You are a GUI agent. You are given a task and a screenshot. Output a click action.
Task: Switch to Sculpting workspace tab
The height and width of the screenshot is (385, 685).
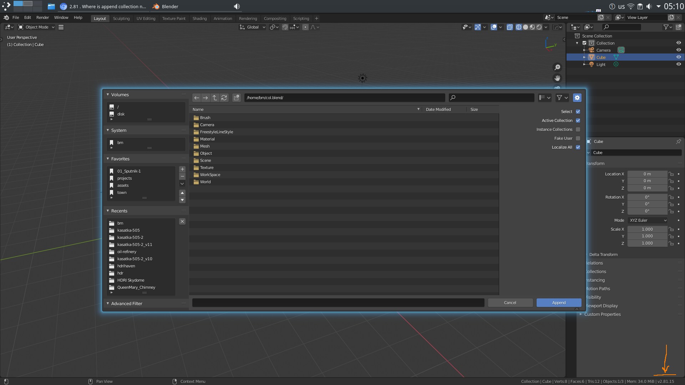click(x=121, y=19)
